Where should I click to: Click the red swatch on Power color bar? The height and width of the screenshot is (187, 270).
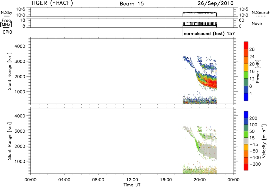point(246,45)
